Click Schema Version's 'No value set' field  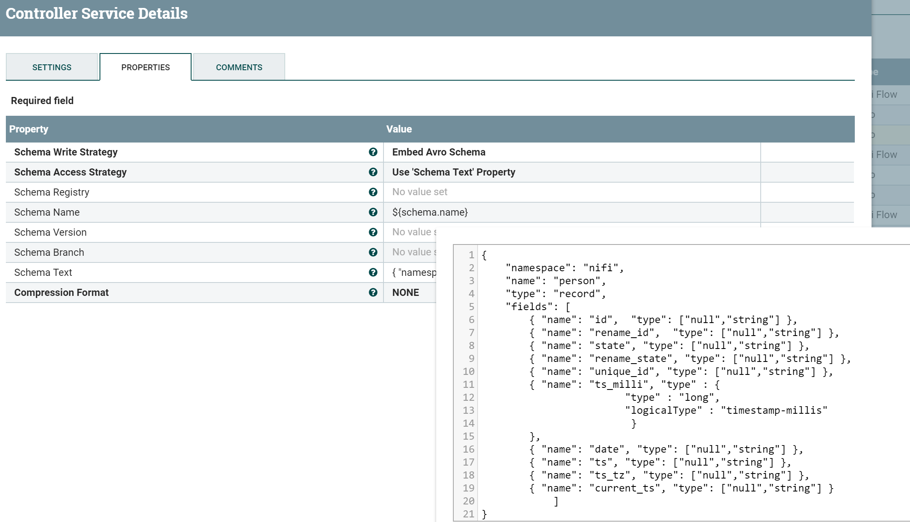point(412,232)
